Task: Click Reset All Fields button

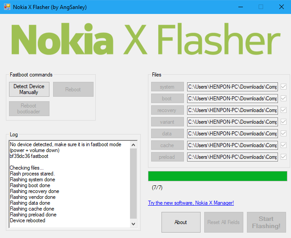Action: tap(224, 222)
